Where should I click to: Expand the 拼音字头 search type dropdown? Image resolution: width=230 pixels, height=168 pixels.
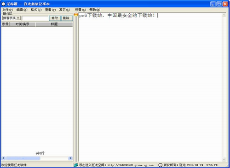18,18
